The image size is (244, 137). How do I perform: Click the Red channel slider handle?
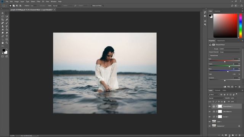[225, 62]
